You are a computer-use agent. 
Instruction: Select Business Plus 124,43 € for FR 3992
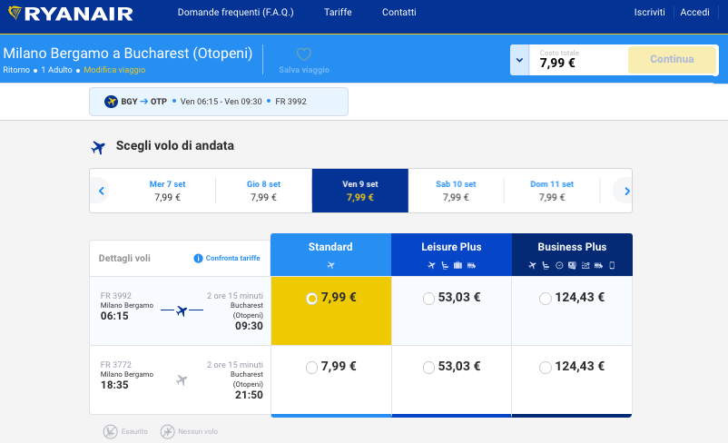545,298
